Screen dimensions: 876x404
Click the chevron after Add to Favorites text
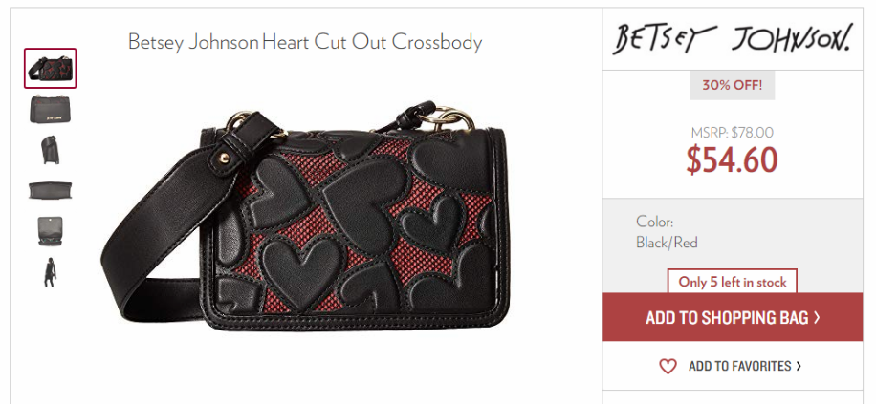point(799,366)
